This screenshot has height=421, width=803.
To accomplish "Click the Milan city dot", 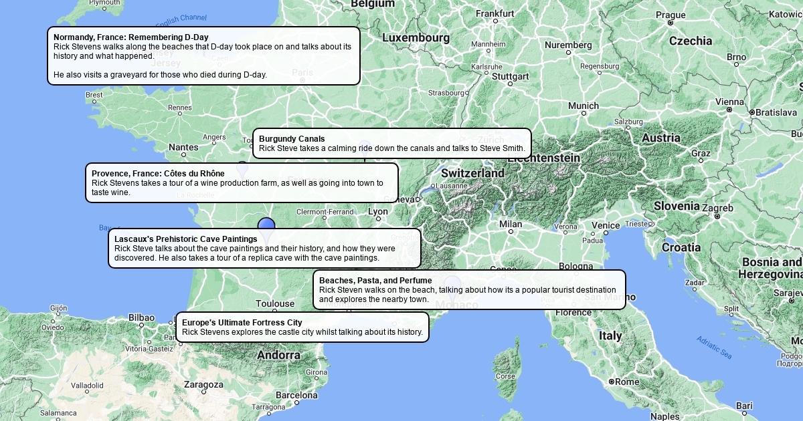I will tap(511, 233).
